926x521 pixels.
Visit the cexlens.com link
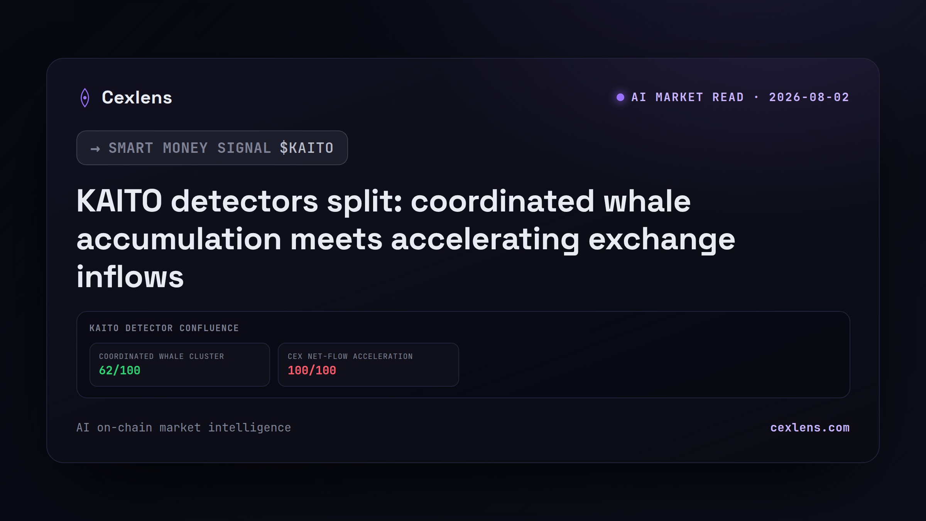(810, 428)
